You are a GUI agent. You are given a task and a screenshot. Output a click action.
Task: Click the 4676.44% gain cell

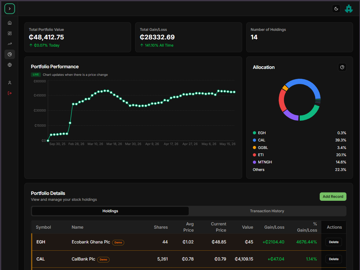[307, 242]
